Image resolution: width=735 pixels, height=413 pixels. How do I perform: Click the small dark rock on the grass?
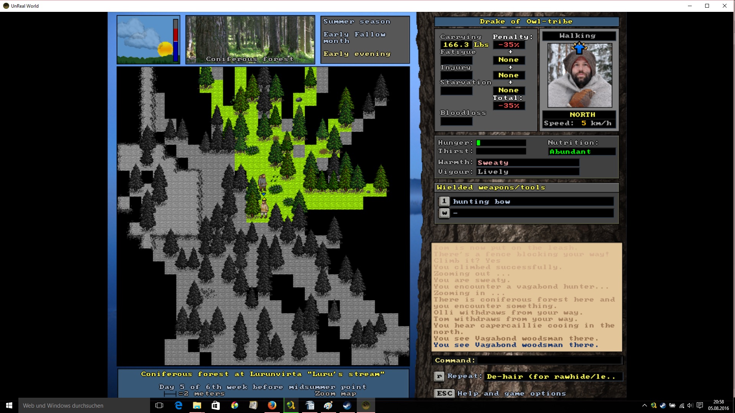pyautogui.click(x=299, y=99)
